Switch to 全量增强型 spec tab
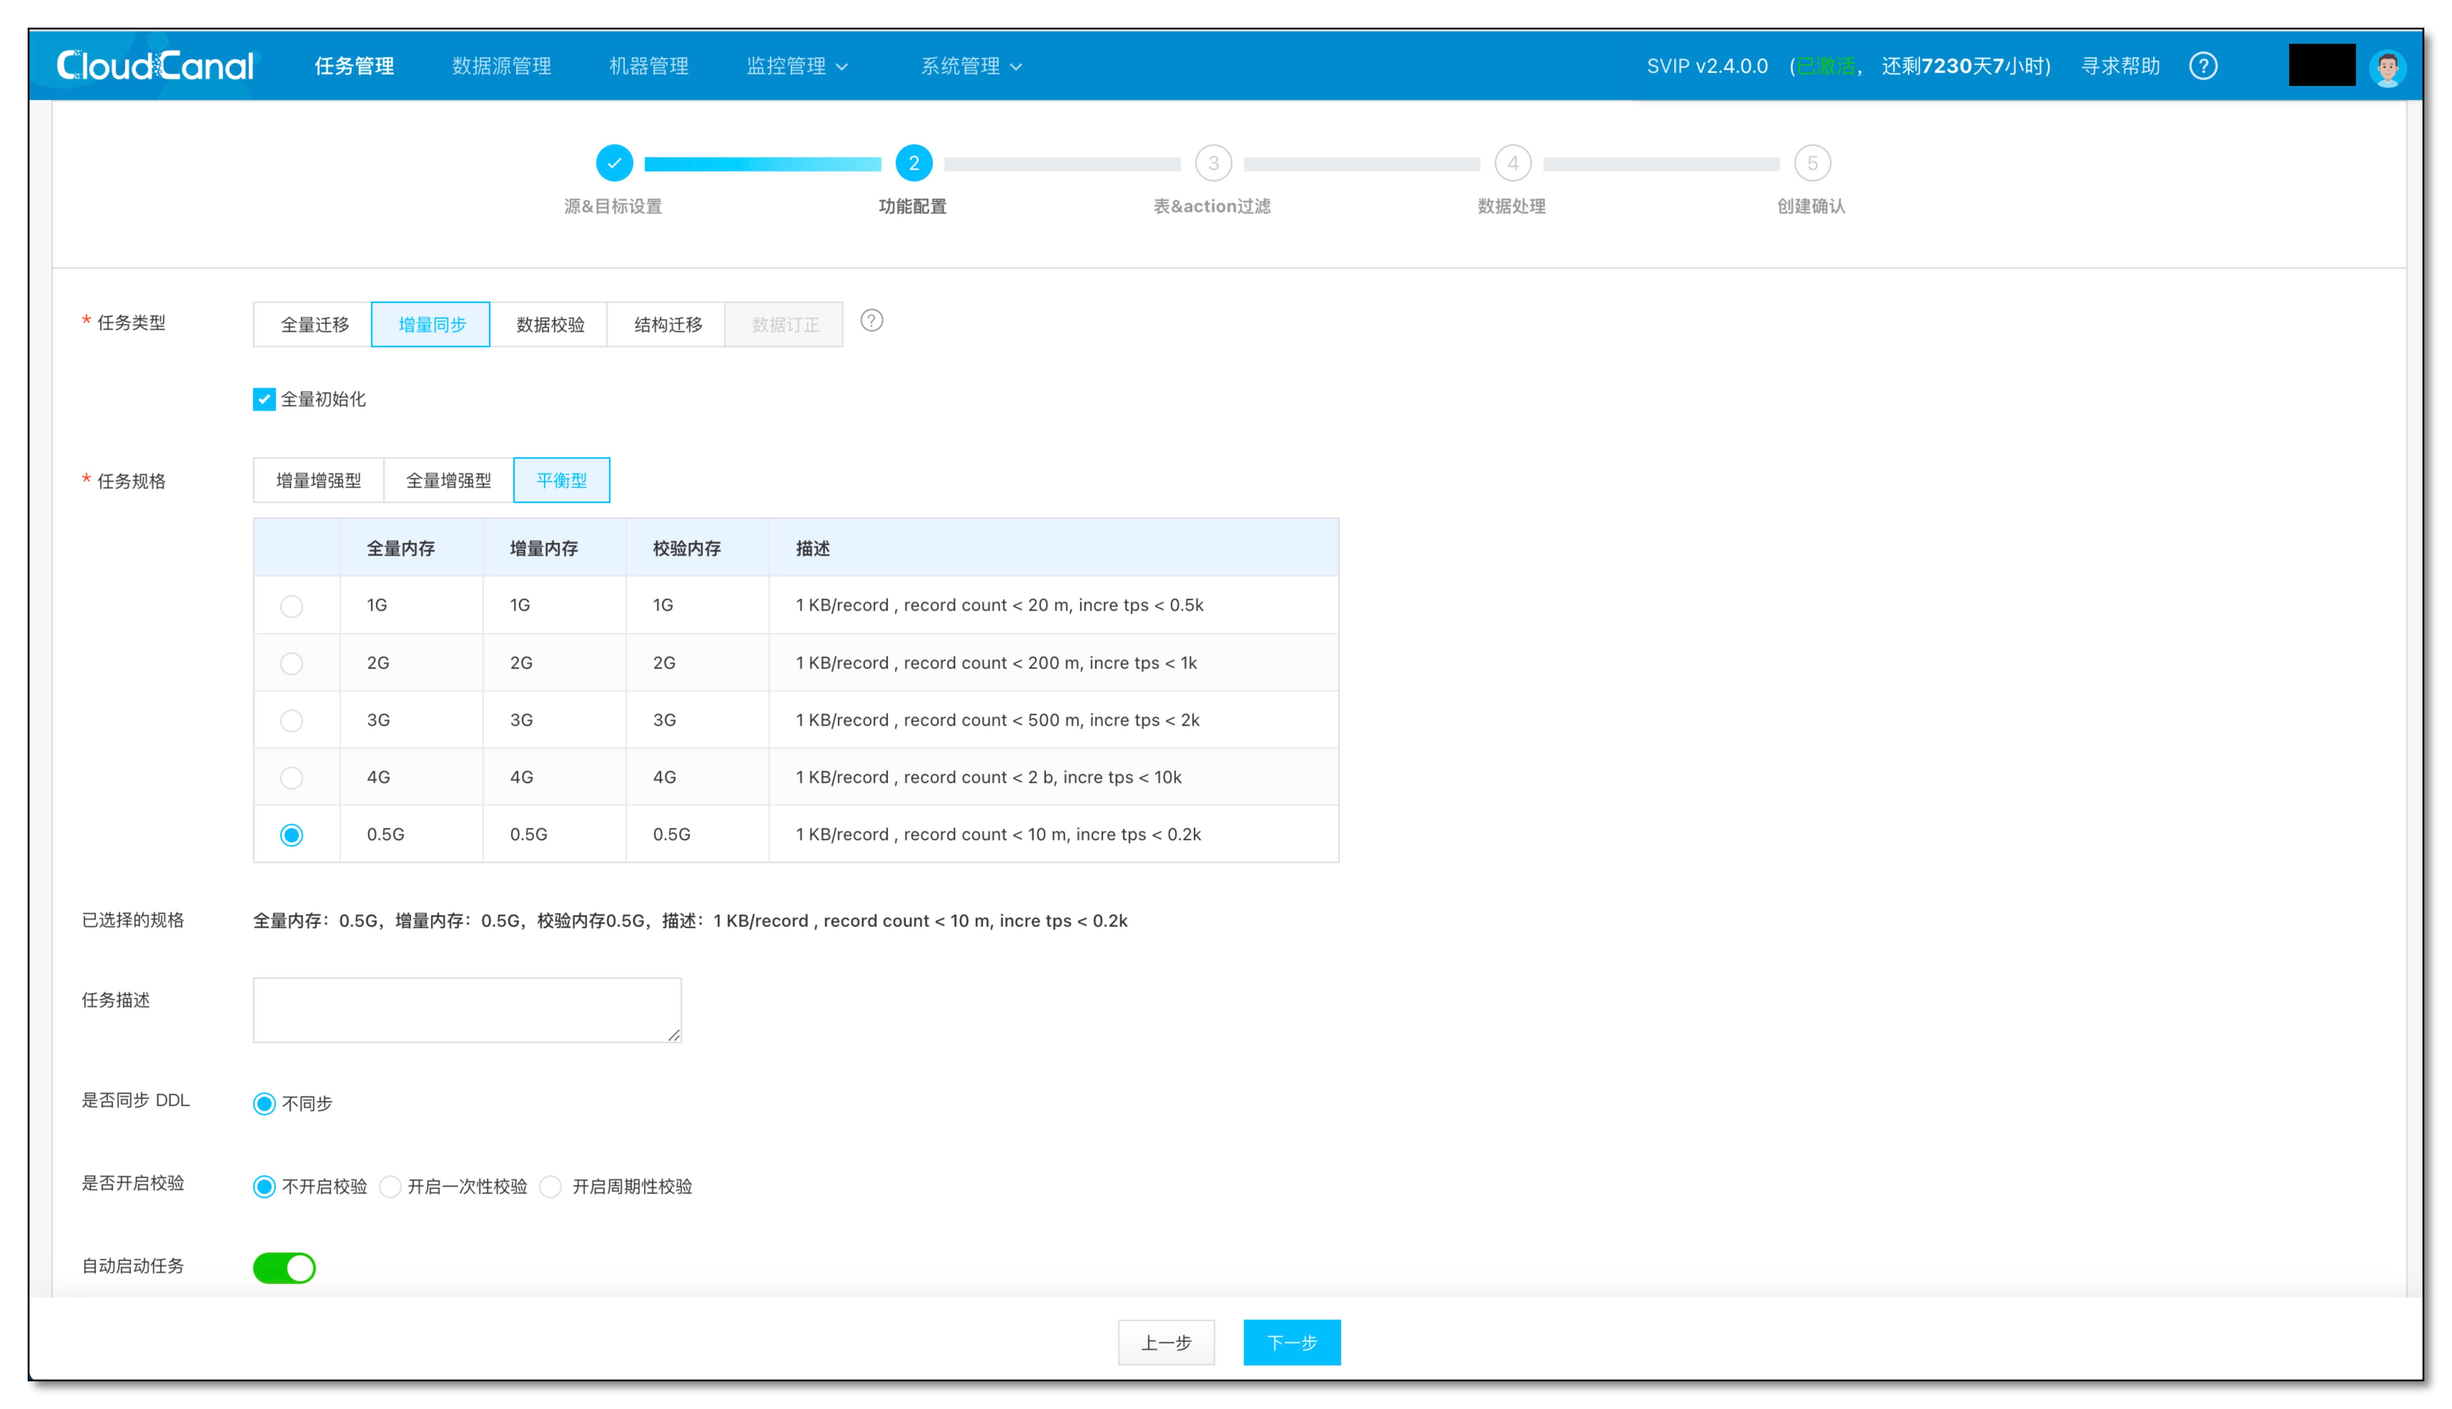Viewport: 2452px width, 1409px height. 448,480
